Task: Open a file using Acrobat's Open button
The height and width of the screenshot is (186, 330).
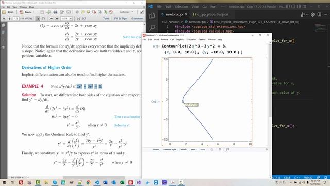Action: click(x=8, y=12)
